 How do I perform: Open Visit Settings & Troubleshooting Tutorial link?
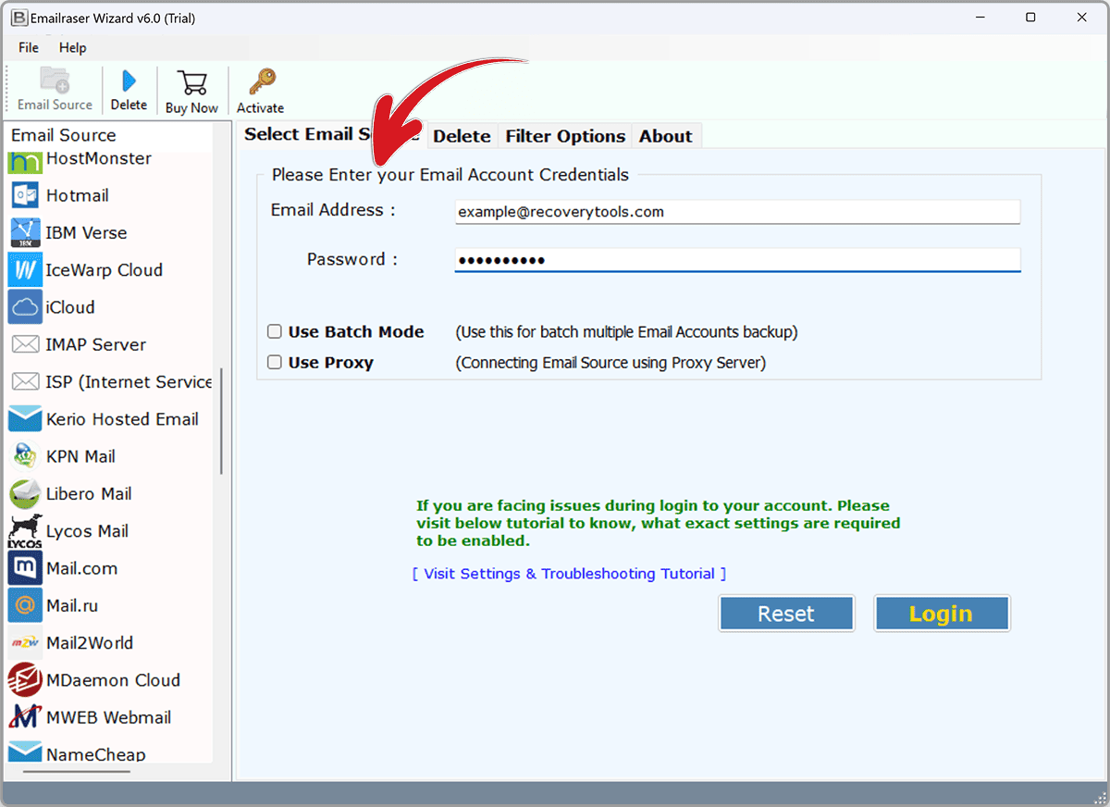[570, 574]
